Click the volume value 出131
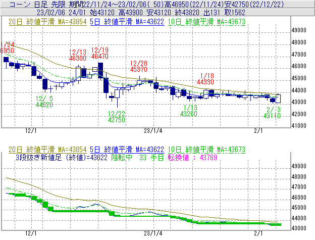Viewport: 315px width, 240px height. click(x=212, y=13)
